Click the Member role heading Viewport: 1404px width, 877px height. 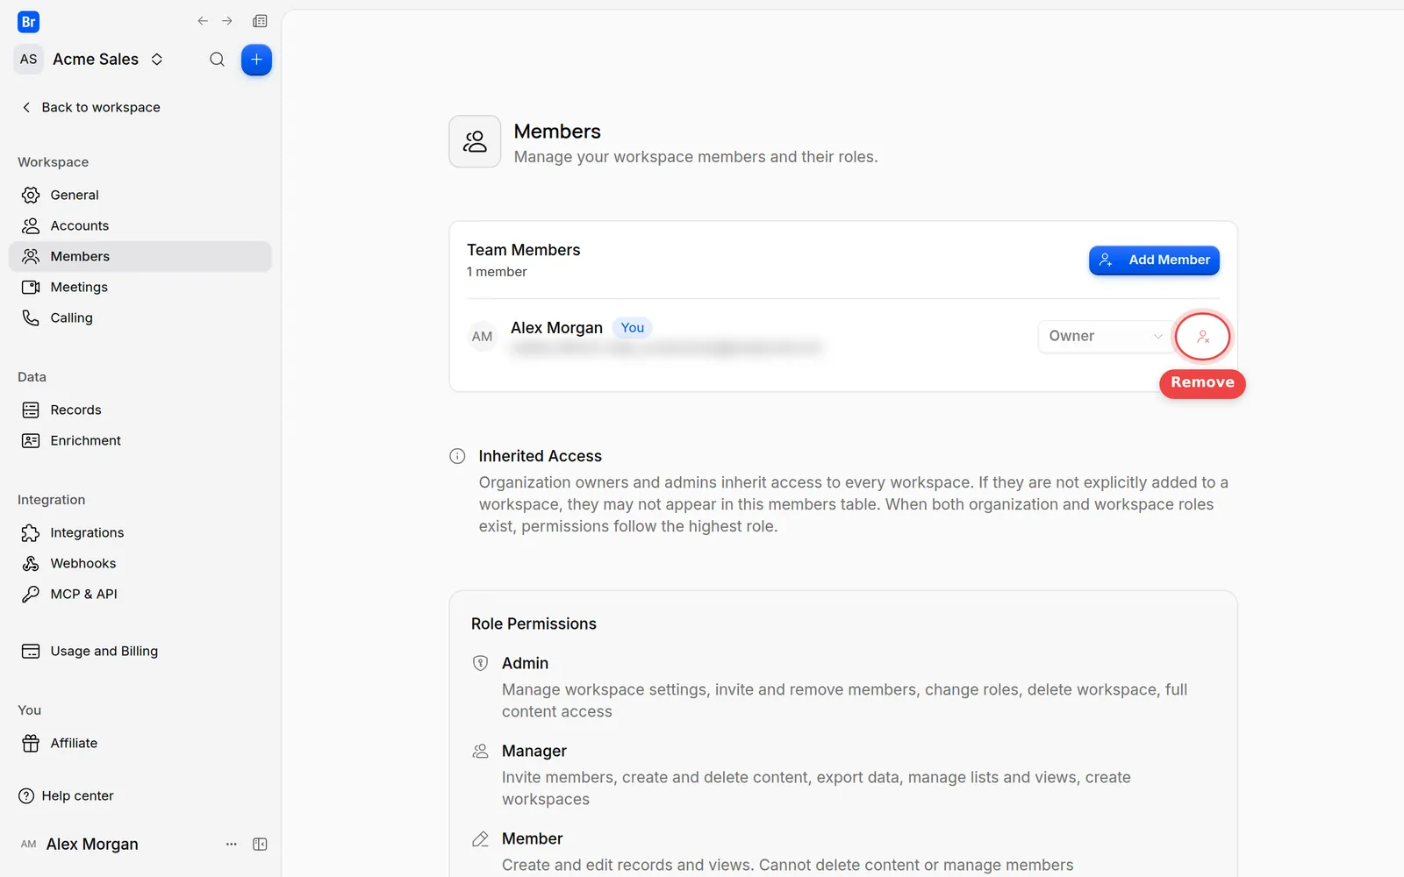pyautogui.click(x=532, y=838)
